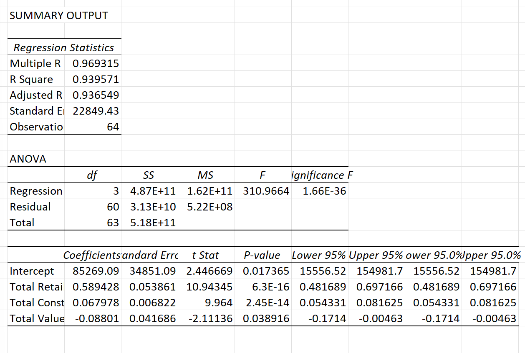The width and height of the screenshot is (525, 353).
Task: Click the P-value column header
Action: pyautogui.click(x=262, y=255)
